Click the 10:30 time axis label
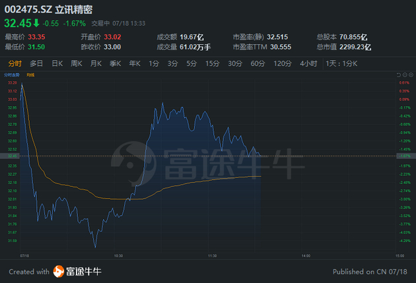The width and height of the screenshot is (416, 283). [118, 256]
